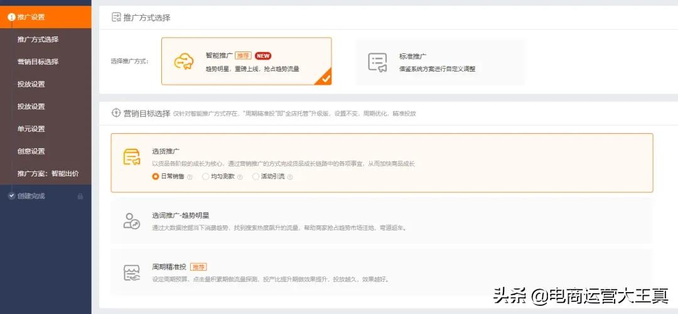Click text 借鉴系统方案进行自定义调整

coord(438,69)
